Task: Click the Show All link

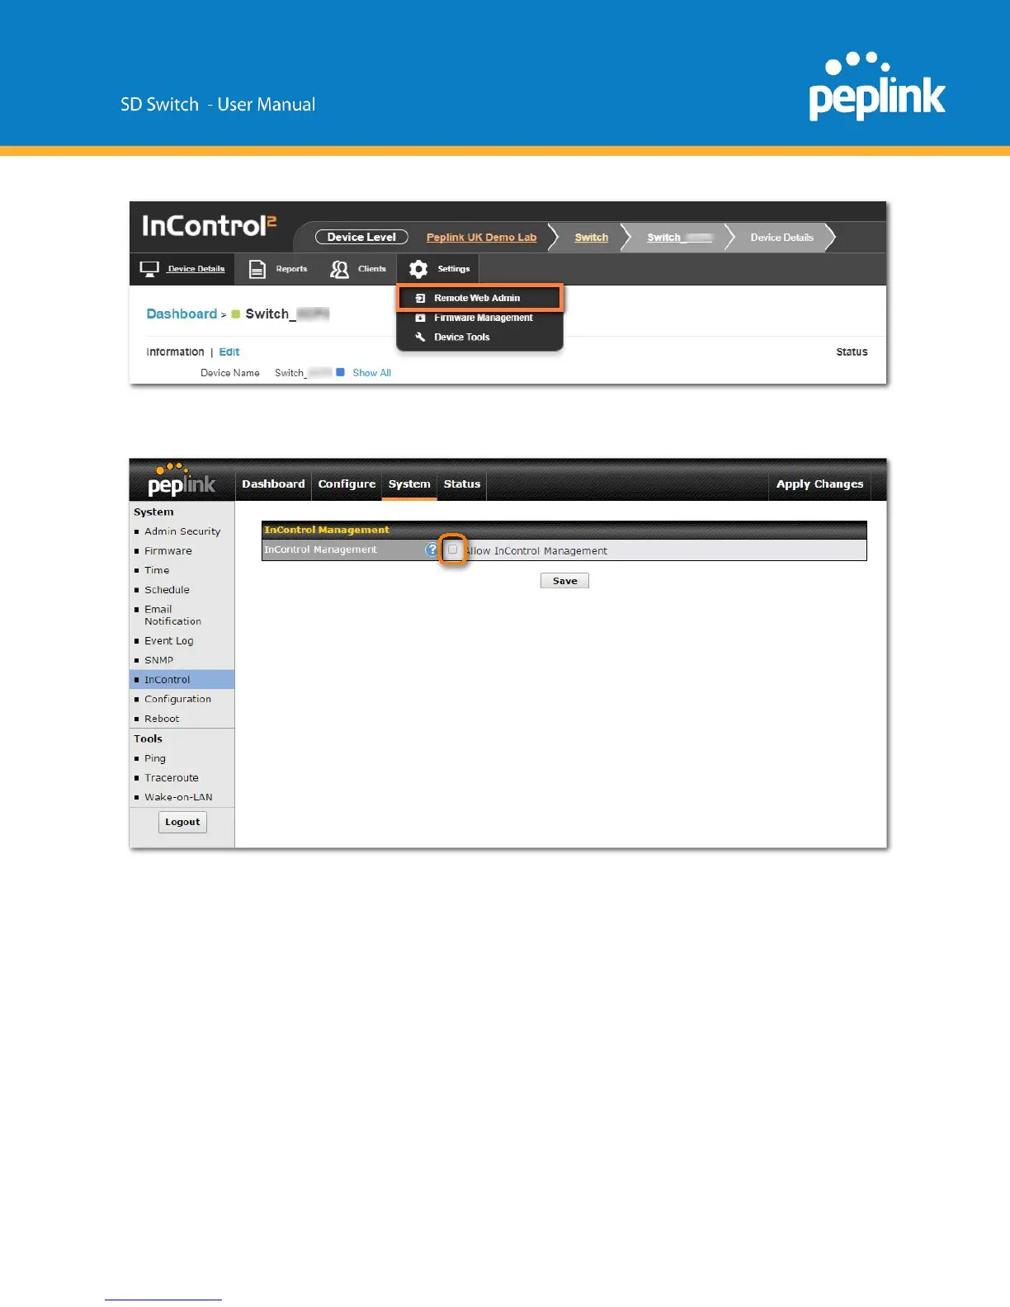Action: pyautogui.click(x=372, y=373)
